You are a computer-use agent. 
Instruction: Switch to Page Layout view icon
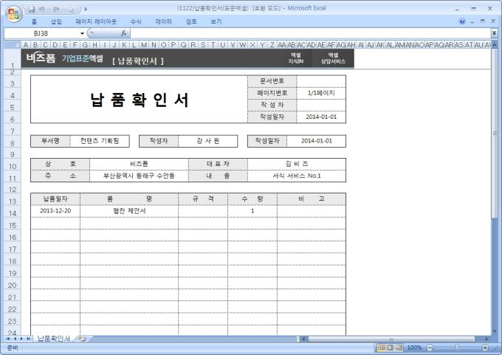[390, 348]
